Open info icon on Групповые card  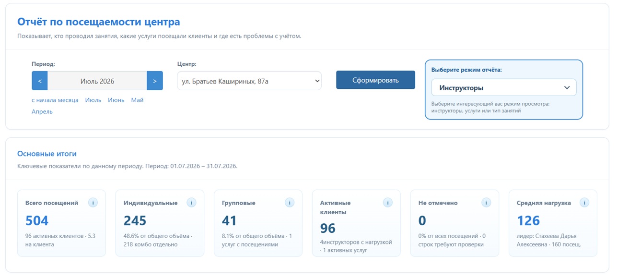(x=290, y=203)
